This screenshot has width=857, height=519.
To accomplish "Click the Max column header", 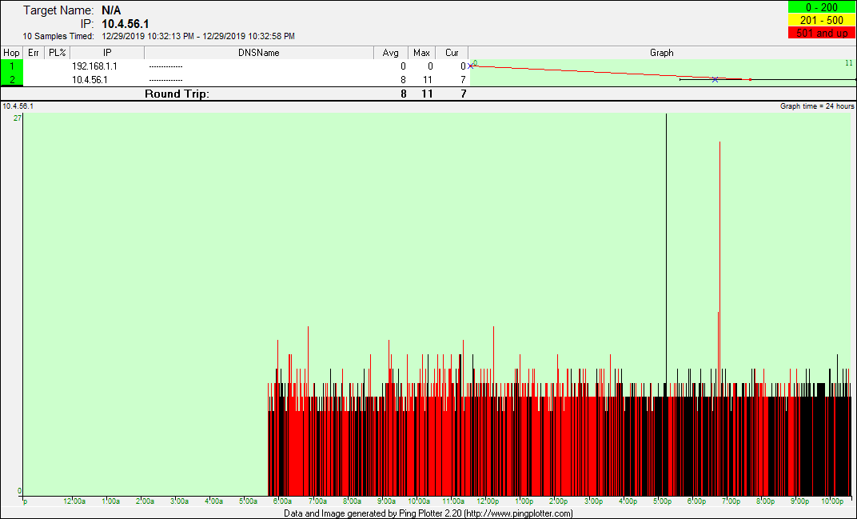I will click(421, 53).
